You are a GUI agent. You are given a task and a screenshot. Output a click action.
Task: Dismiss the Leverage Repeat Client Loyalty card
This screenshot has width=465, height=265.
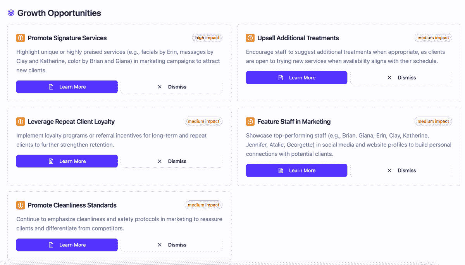coord(172,161)
